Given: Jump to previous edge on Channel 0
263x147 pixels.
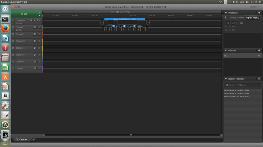Looking at the screenshot, I should click(35, 20).
